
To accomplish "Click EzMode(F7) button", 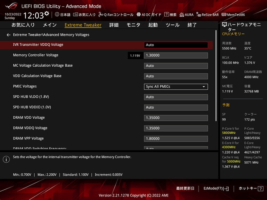I will click(x=216, y=188).
